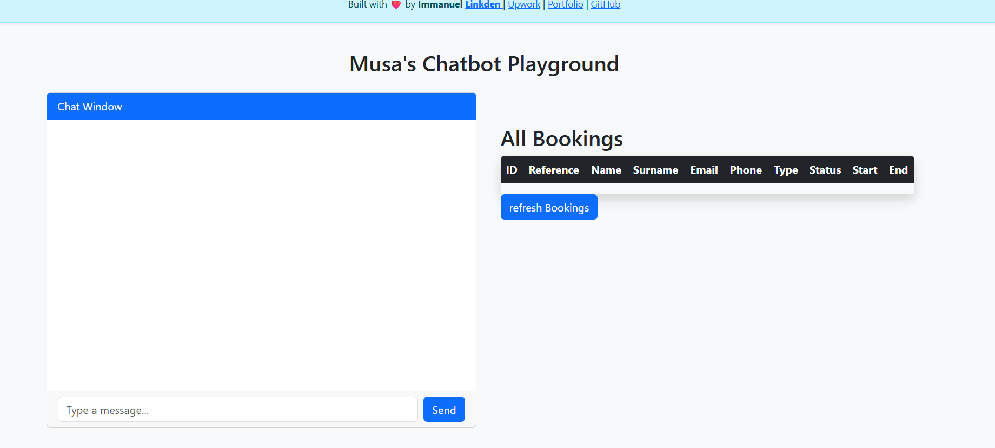The height and width of the screenshot is (448, 995).
Task: Focus the Type a message input field
Action: click(237, 410)
